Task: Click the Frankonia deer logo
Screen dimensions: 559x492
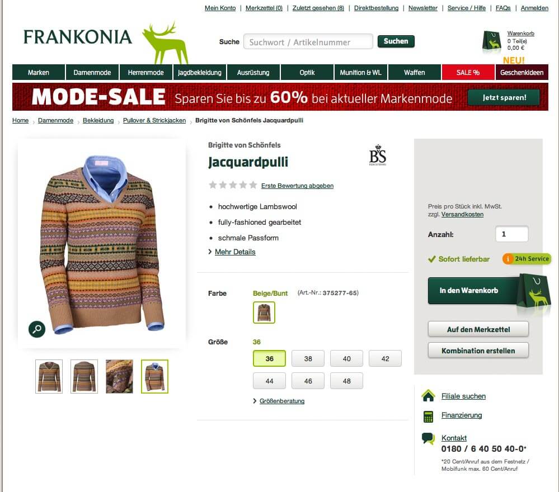Action: [x=165, y=42]
